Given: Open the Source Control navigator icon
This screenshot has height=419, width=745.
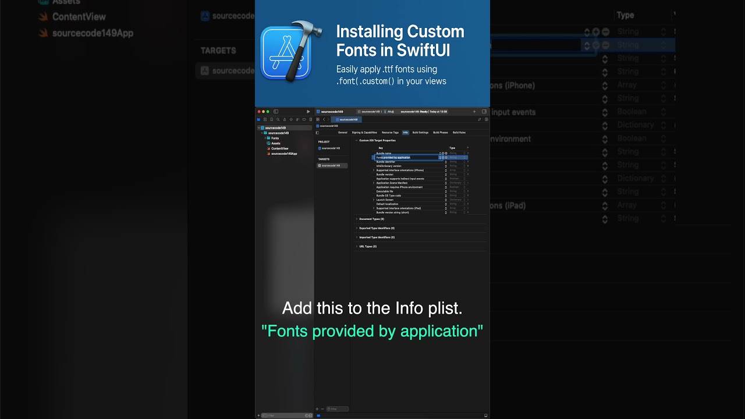Looking at the screenshot, I should 265,119.
